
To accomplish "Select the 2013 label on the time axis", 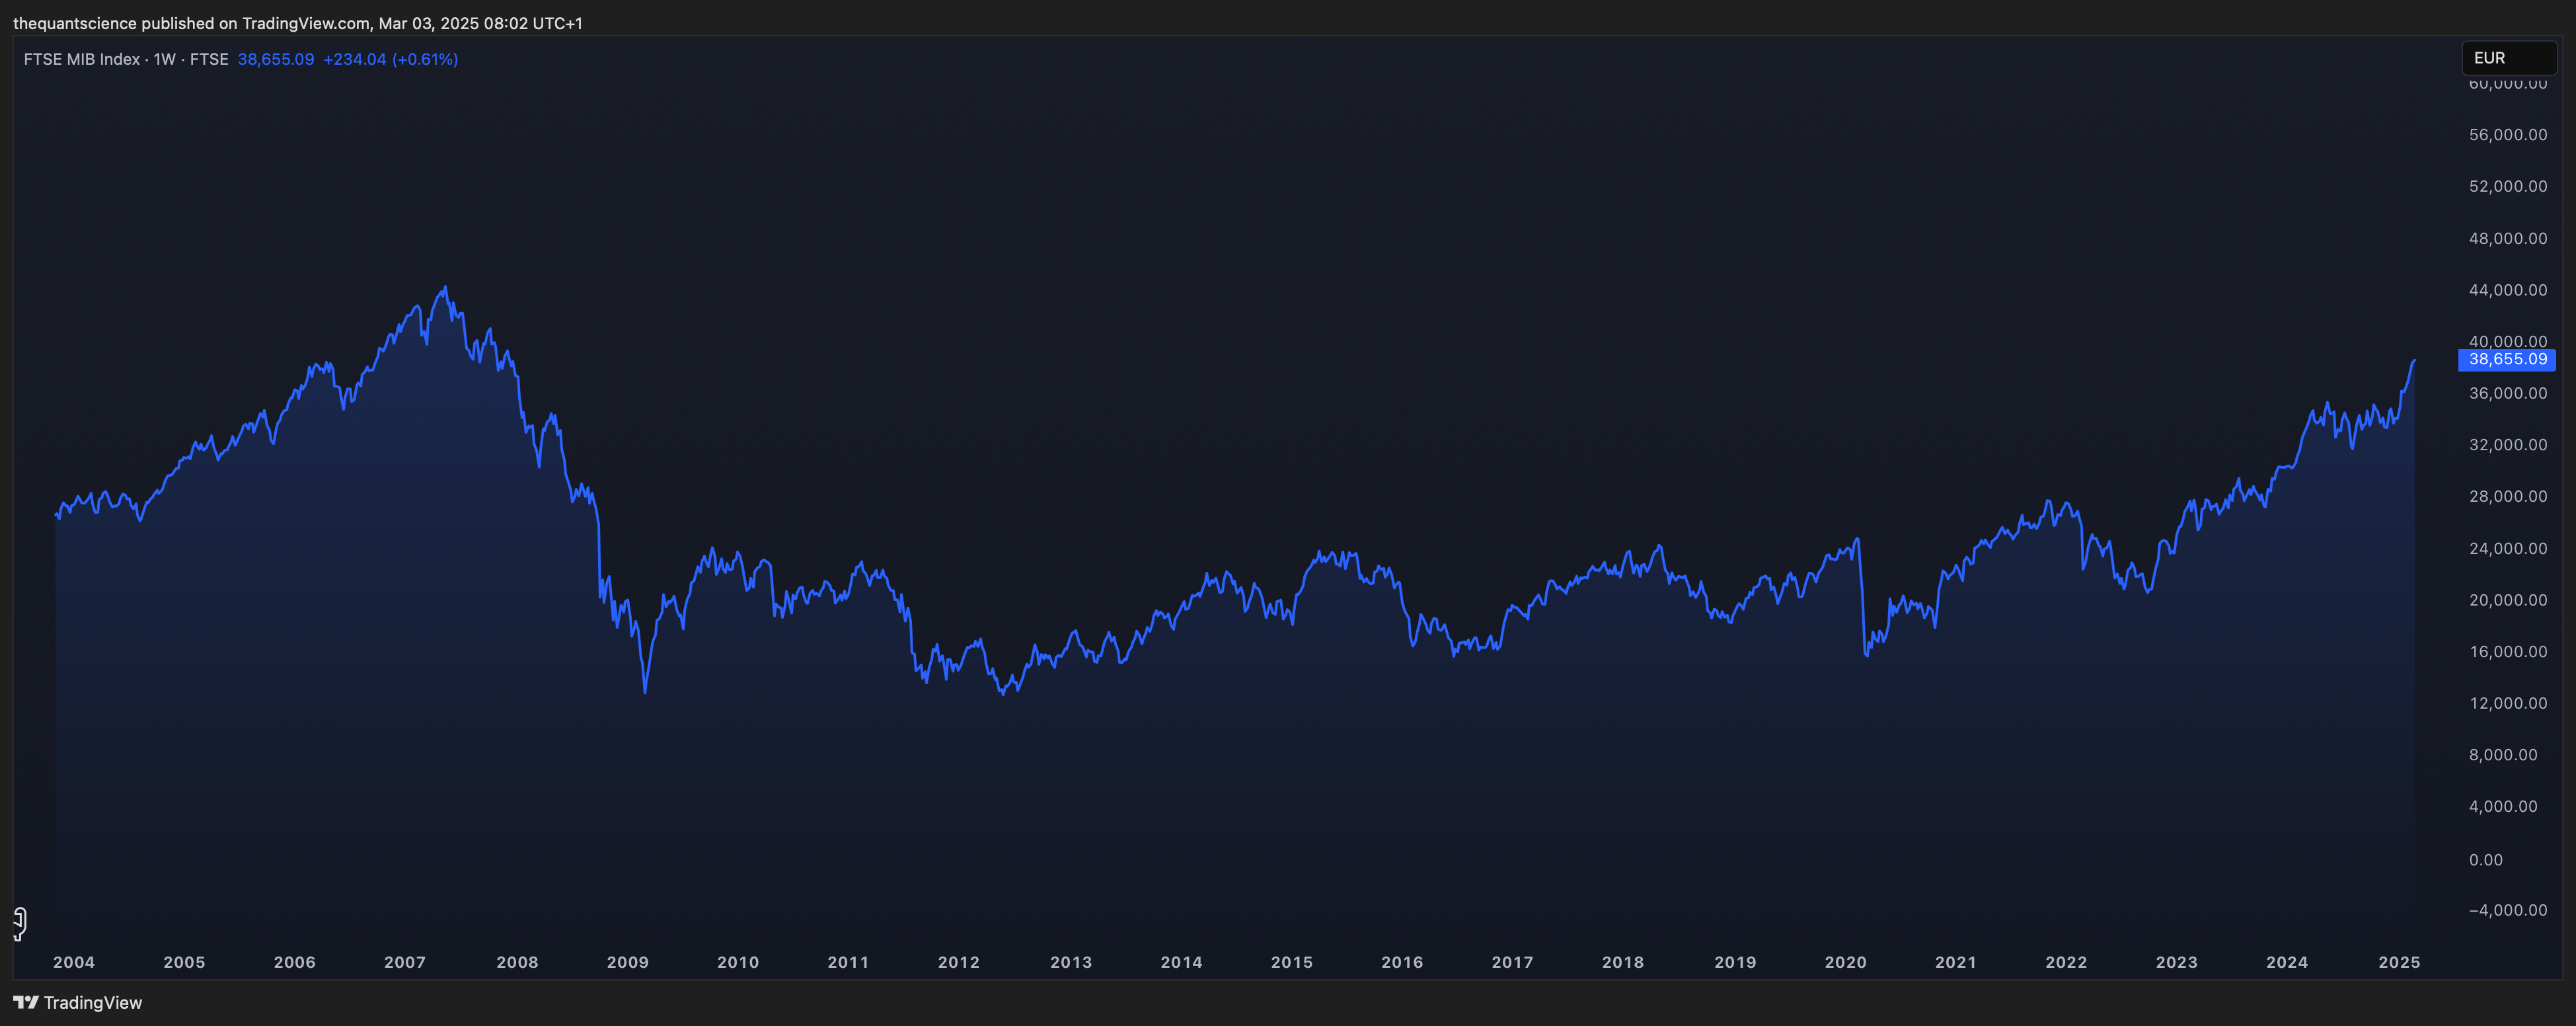I will (1071, 962).
